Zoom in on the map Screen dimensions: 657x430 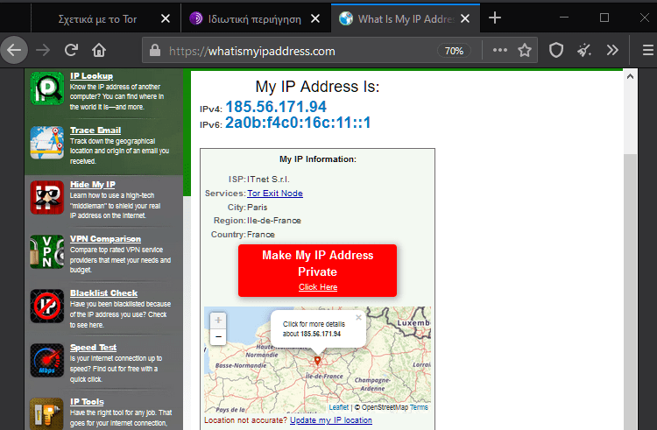(x=218, y=321)
